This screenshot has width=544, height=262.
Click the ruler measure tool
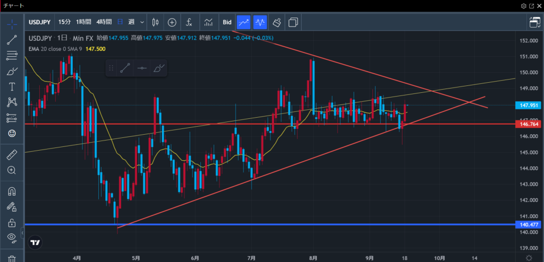pyautogui.click(x=12, y=155)
